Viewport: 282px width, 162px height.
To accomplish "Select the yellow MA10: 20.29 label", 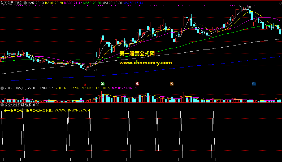I will tap(54, 3).
